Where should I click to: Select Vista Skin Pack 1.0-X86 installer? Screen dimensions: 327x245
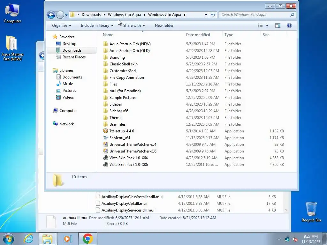[128, 164]
